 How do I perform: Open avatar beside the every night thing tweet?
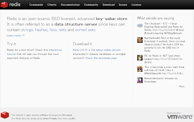pyautogui.click(x=140, y=69)
